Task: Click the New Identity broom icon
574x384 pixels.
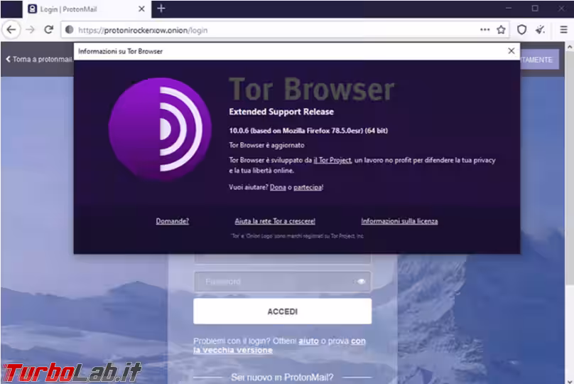Action: [541, 30]
